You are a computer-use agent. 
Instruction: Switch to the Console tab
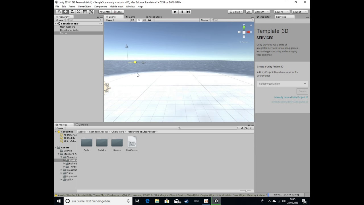click(x=82, y=125)
